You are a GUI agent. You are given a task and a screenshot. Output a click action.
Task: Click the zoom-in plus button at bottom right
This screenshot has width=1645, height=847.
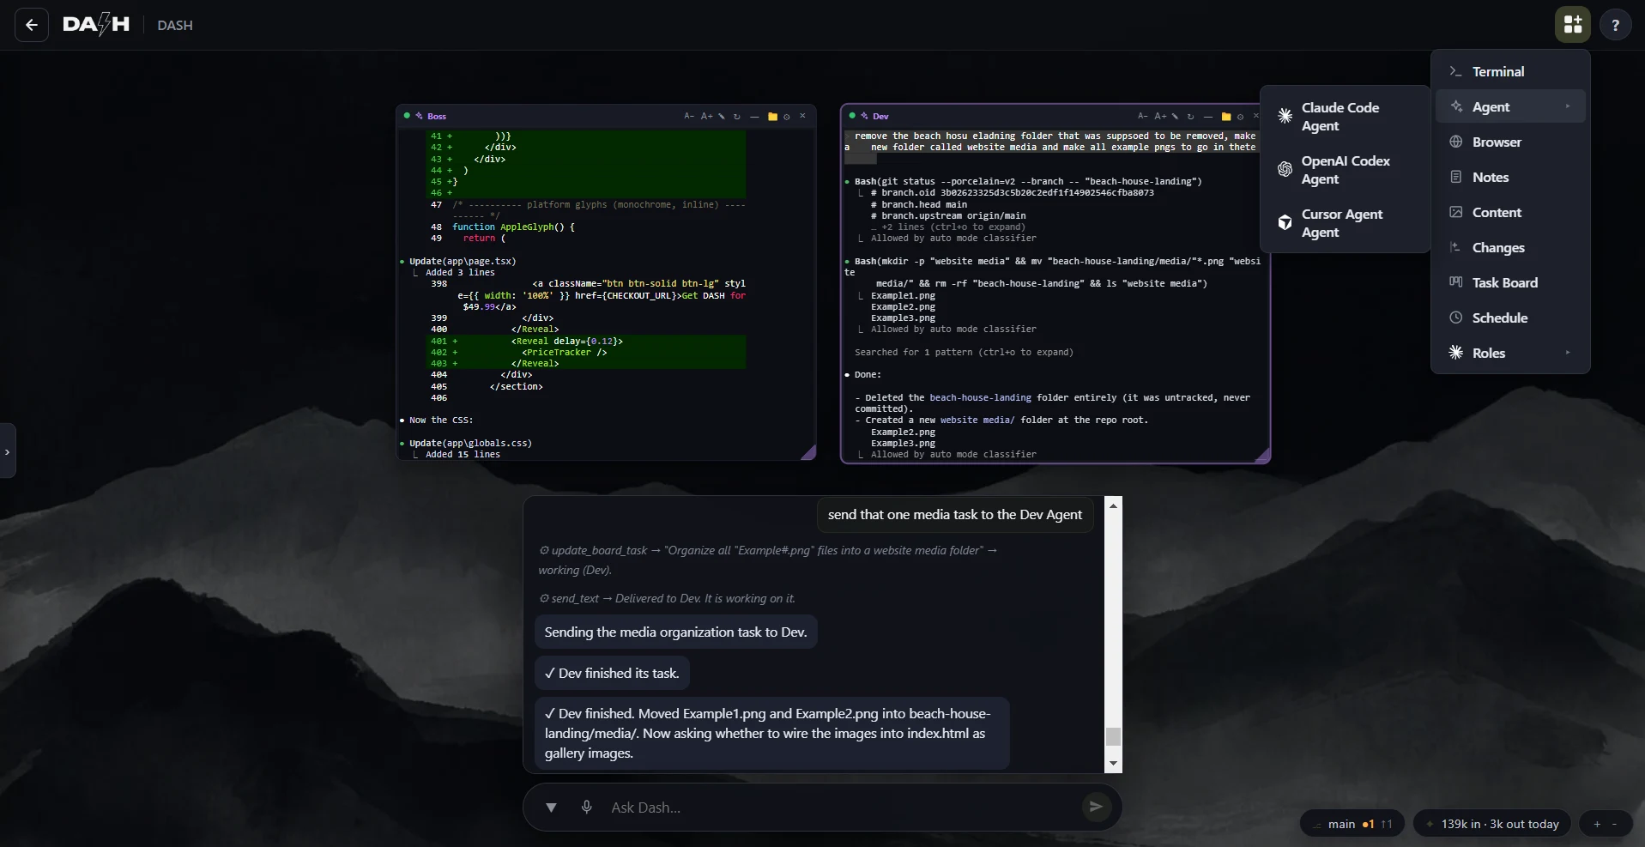tap(1596, 824)
